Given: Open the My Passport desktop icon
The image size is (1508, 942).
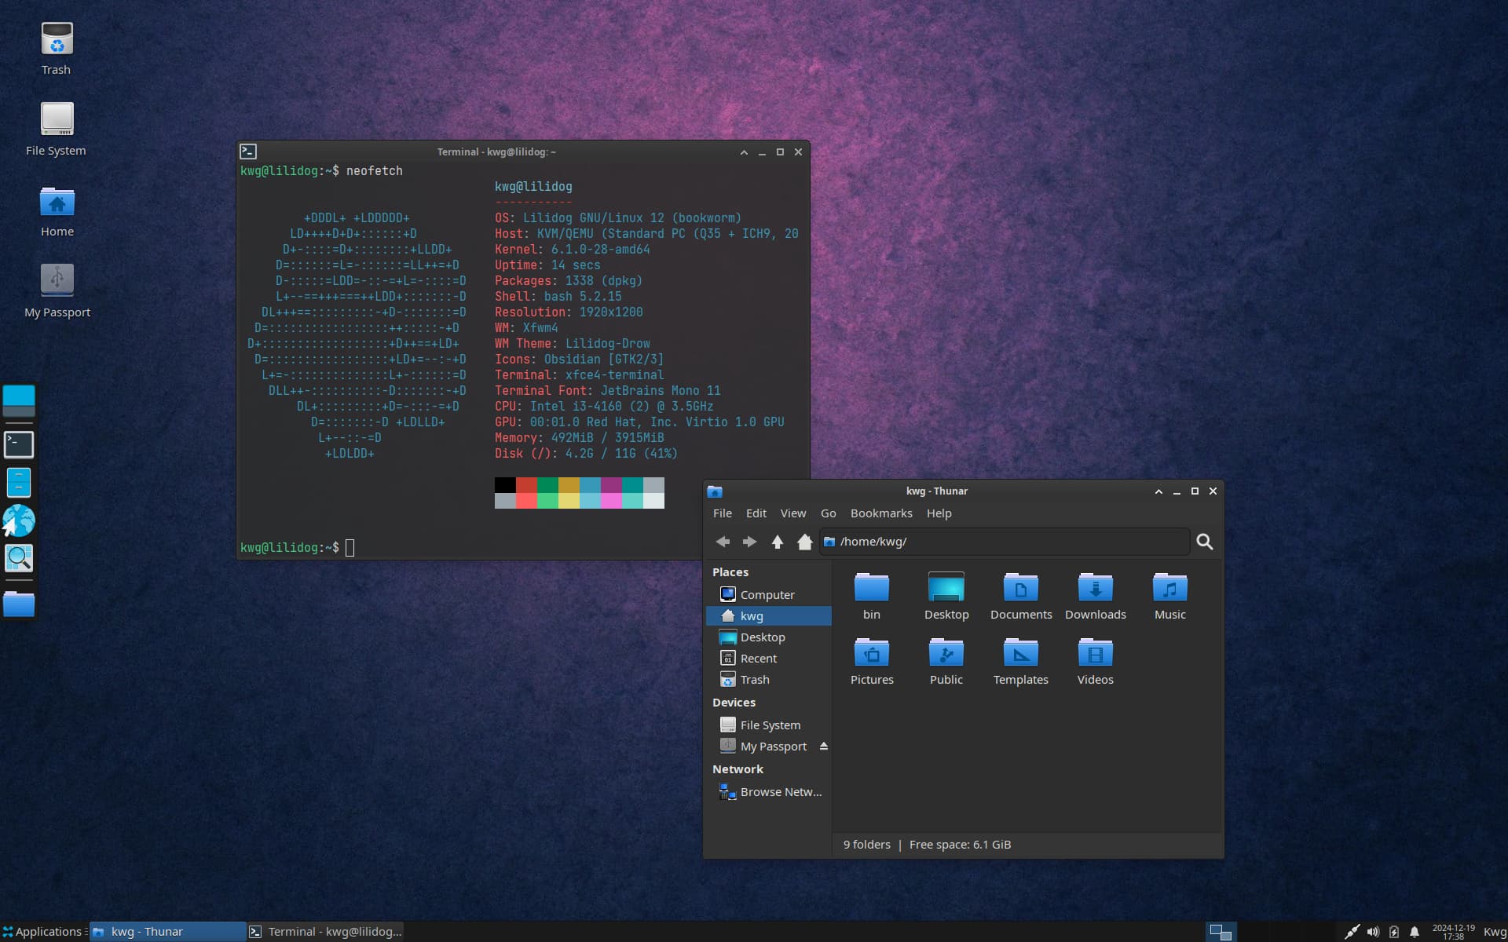Looking at the screenshot, I should pos(57,281).
